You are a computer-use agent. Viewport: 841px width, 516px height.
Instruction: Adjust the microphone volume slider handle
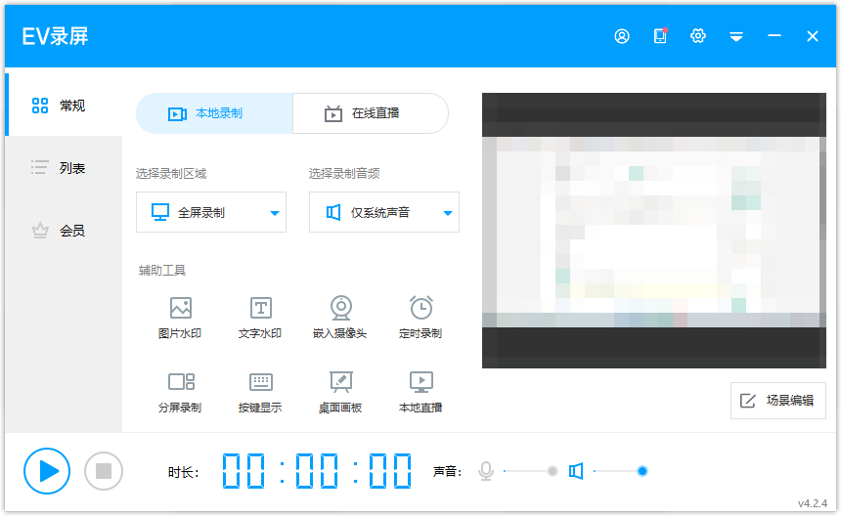pyautogui.click(x=552, y=471)
